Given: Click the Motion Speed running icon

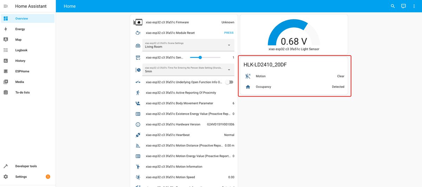Looking at the screenshot, I should coord(138,177).
